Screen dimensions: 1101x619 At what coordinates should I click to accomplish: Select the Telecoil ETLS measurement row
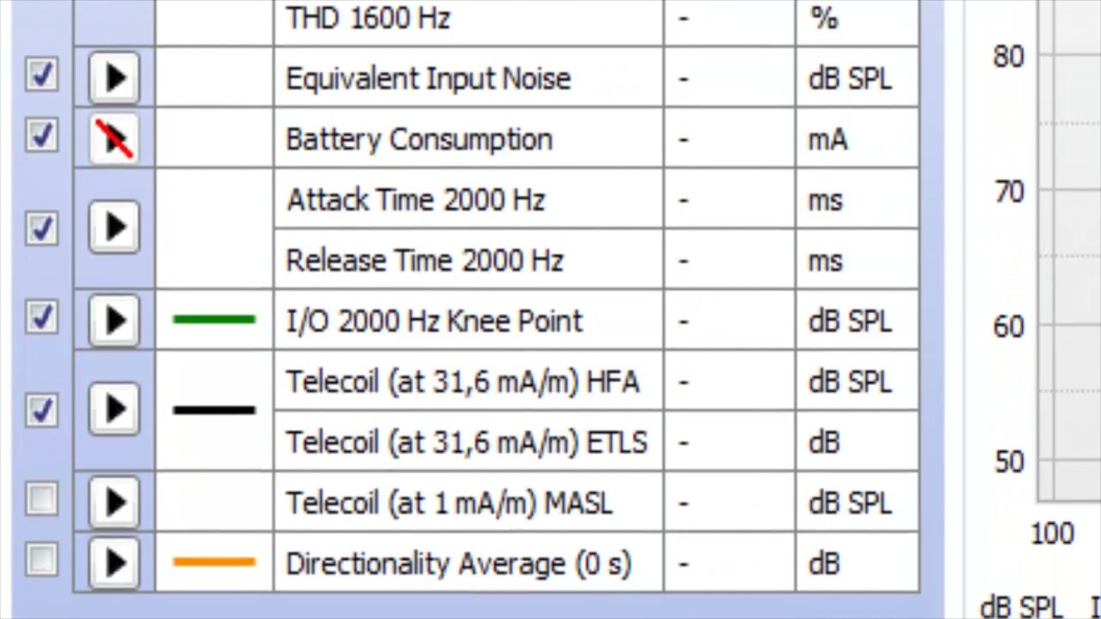pyautogui.click(x=466, y=442)
